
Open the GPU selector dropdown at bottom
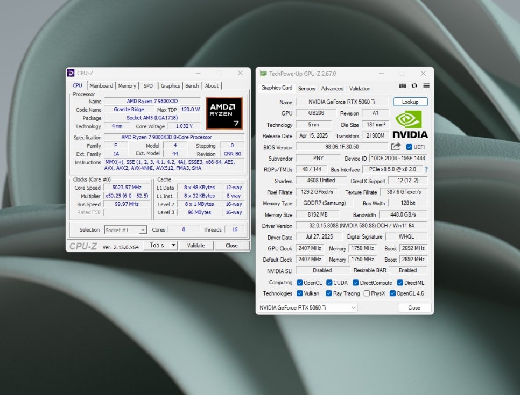(308, 307)
